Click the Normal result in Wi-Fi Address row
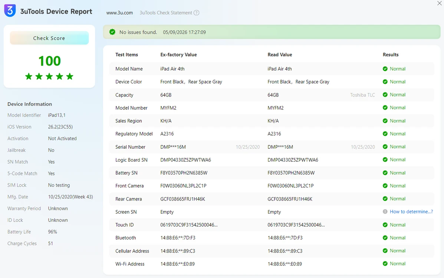Image resolution: width=444 pixels, height=278 pixels. coord(398,264)
